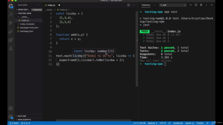Click the errors and warnings status indicator
Screen dimensions: 223x125
tap(25, 123)
